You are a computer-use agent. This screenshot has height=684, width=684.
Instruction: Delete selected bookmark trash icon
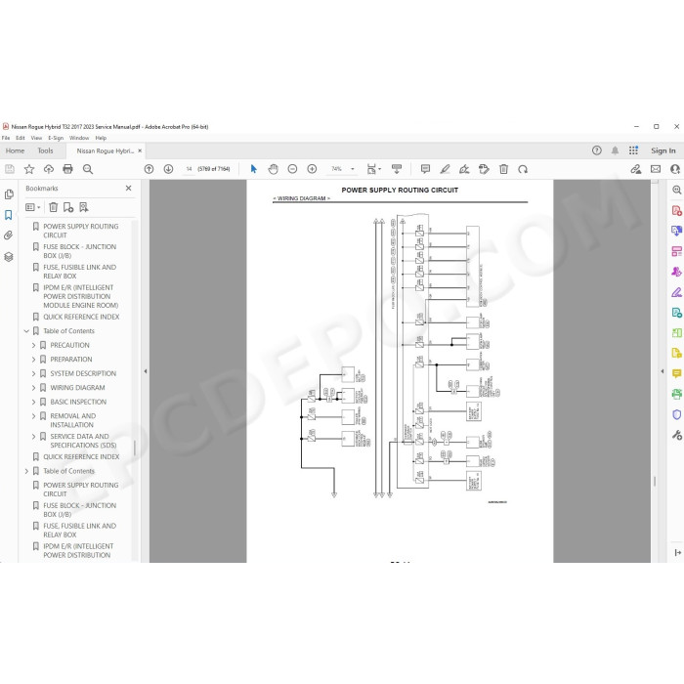[53, 207]
